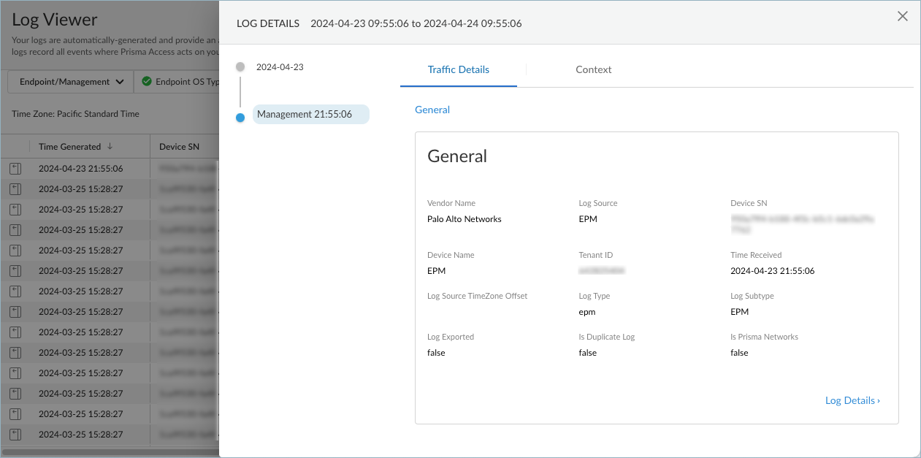Click the log details icon in last visible row
The width and height of the screenshot is (921, 458).
click(x=15, y=435)
